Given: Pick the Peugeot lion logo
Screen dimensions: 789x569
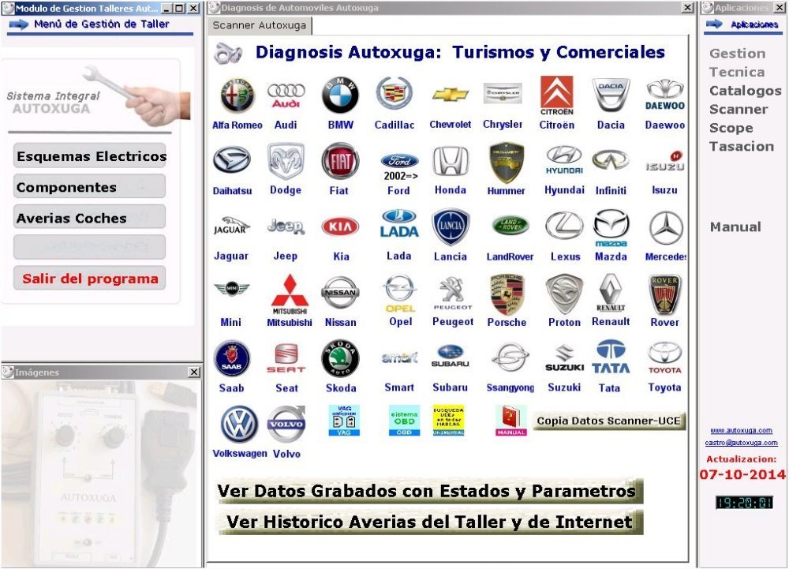Looking at the screenshot, I should pos(453,293).
